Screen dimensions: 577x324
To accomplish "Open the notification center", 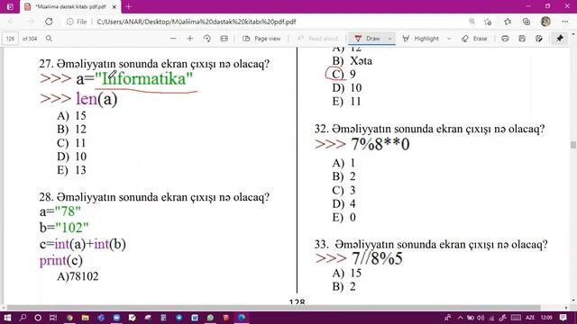I will click(563, 318).
